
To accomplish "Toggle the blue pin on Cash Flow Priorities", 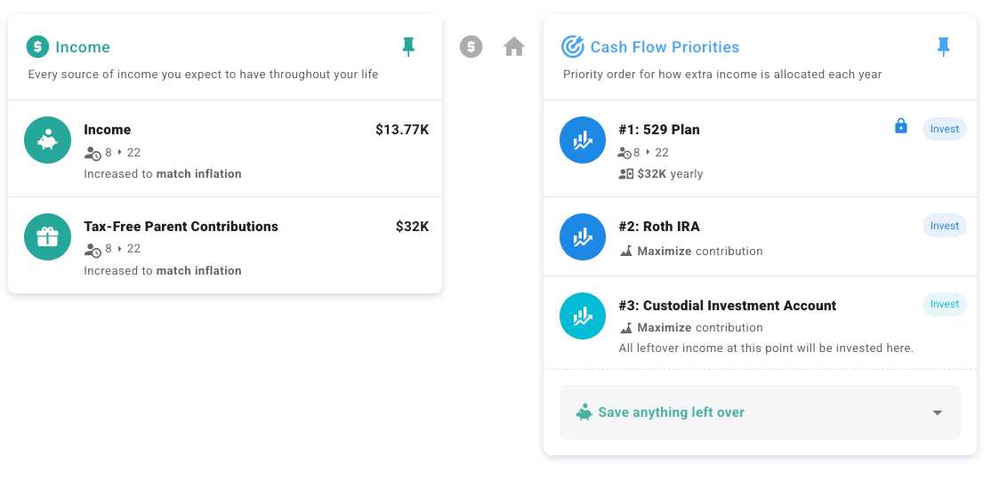I will 943,47.
